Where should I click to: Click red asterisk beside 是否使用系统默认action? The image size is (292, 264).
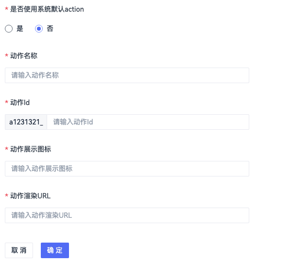click(6, 9)
